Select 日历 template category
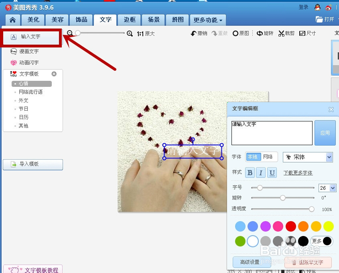 23,117
